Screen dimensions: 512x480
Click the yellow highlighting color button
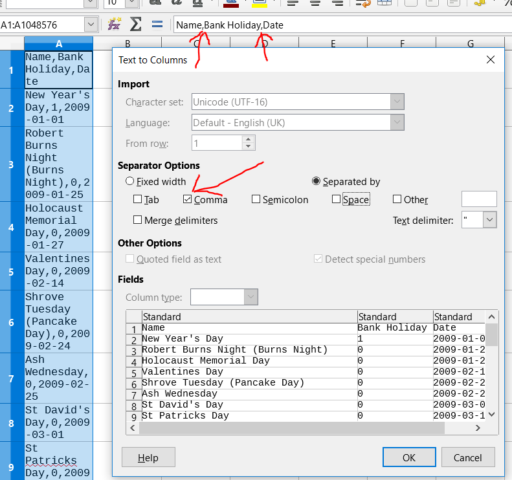[x=260, y=3]
